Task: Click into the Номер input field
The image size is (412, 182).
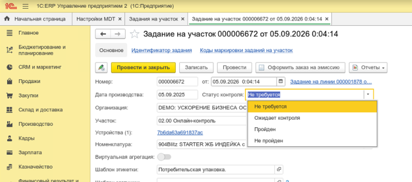Action: [177, 81]
